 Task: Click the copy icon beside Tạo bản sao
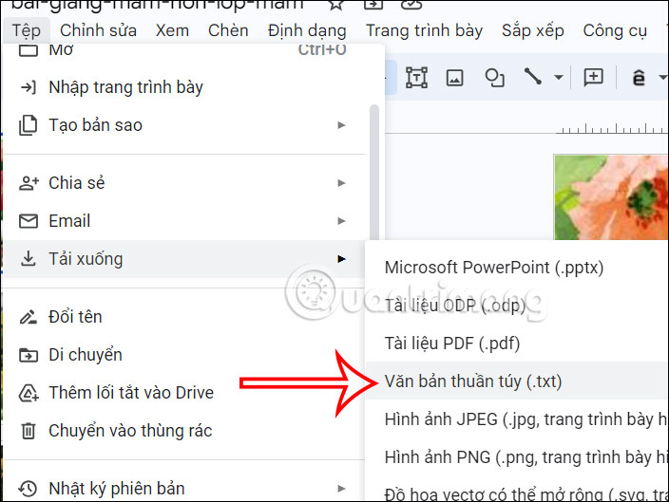point(29,125)
